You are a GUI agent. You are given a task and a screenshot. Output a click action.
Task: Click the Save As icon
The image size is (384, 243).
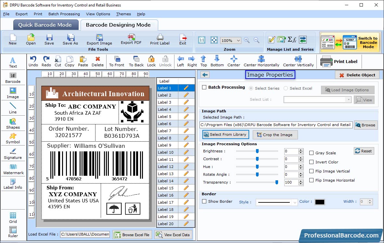(x=70, y=40)
